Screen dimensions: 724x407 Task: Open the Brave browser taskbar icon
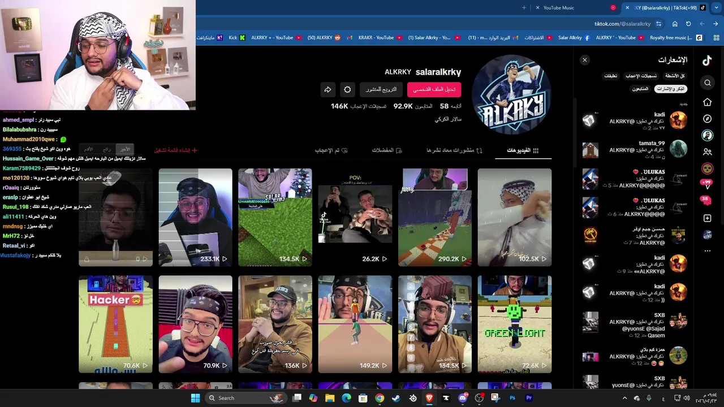[429, 398]
